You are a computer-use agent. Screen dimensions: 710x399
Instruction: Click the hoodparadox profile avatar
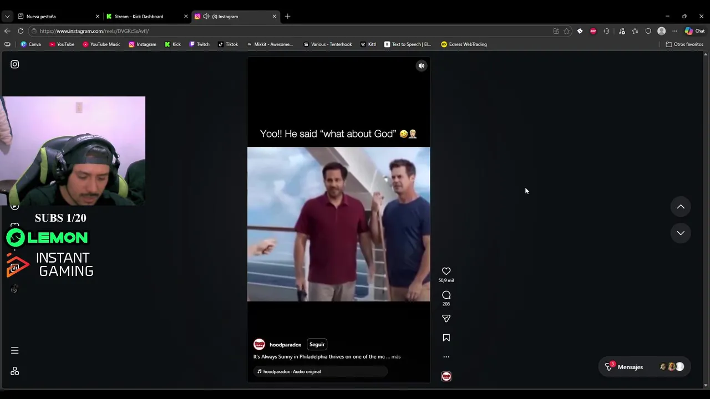(x=259, y=345)
